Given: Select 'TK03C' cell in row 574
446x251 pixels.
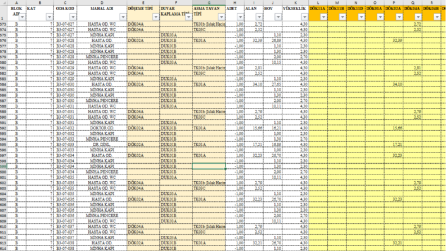Looking at the screenshot, I should pyautogui.click(x=209, y=30).
